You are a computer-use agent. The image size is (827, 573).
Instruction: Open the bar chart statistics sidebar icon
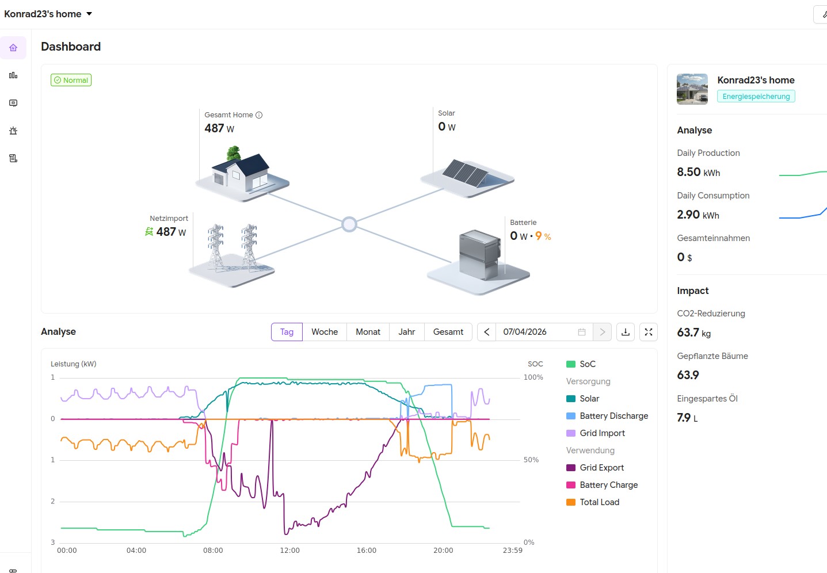tap(13, 75)
